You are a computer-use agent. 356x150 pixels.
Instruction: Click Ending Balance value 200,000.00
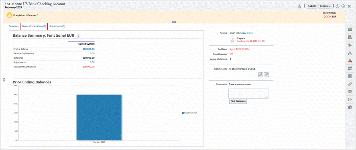pos(89,49)
